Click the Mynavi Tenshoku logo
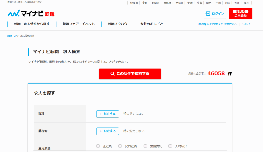Screen dimensions: 263x152 31,14
